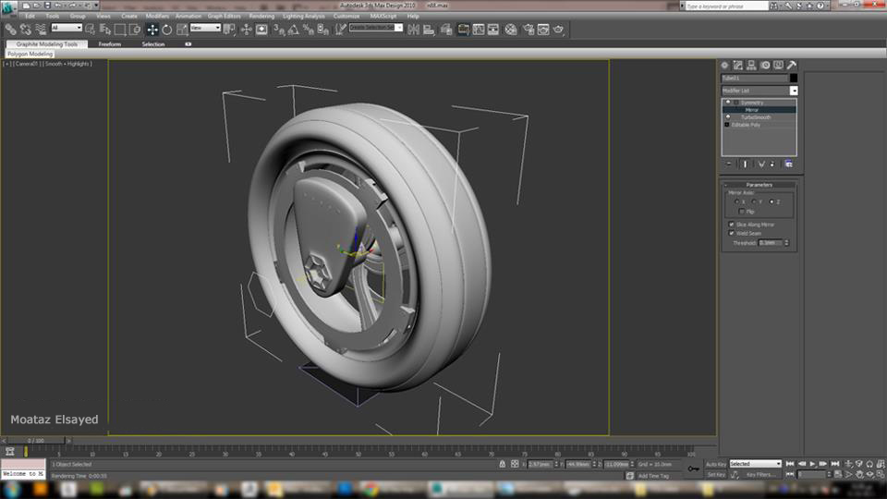Screen dimensions: 887x499
Task: Click the Mirror tool in toolbar
Action: click(414, 30)
